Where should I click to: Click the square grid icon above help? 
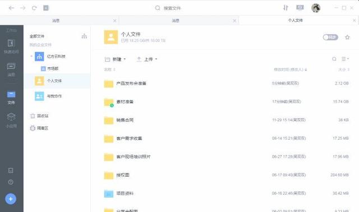pos(11,170)
